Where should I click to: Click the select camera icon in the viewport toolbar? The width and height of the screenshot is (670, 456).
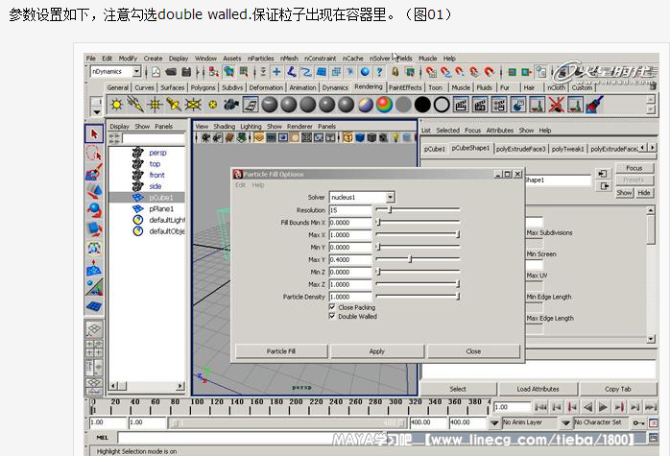point(206,137)
